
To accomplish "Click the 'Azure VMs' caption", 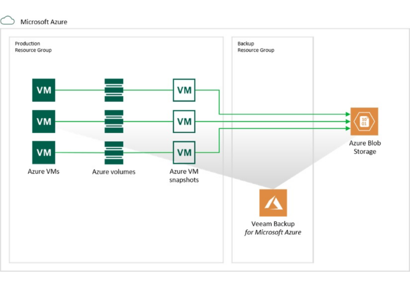I will point(43,172).
